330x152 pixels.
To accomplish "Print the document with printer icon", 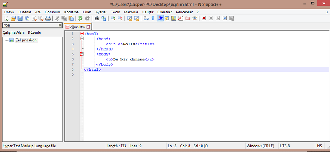I will [x=48, y=19].
